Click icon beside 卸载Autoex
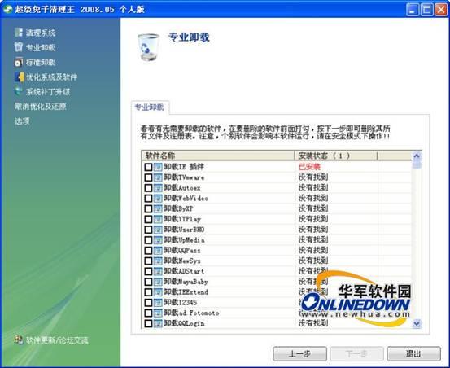The image size is (450, 368). (x=158, y=188)
